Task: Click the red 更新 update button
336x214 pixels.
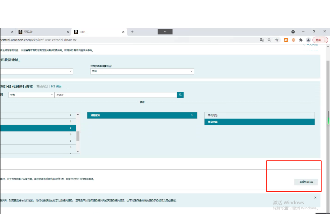Action: 320,40
